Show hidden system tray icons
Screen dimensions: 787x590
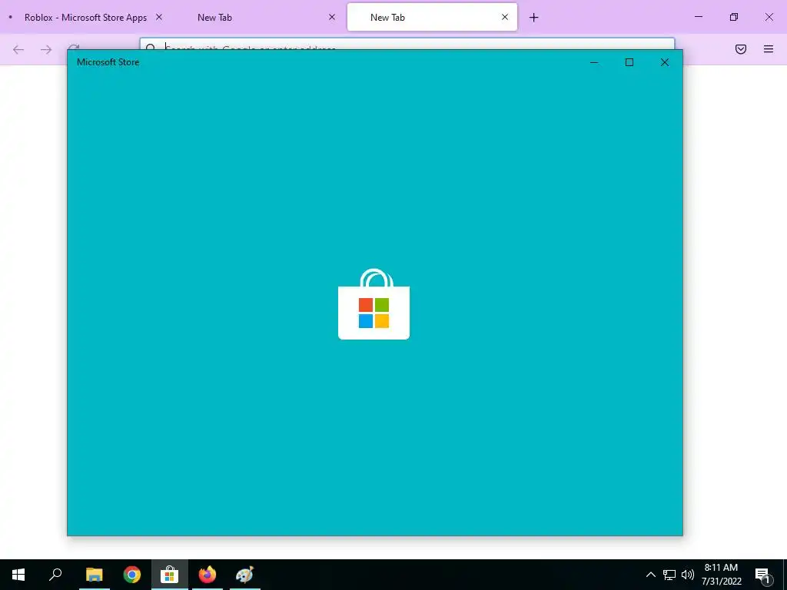[650, 575]
